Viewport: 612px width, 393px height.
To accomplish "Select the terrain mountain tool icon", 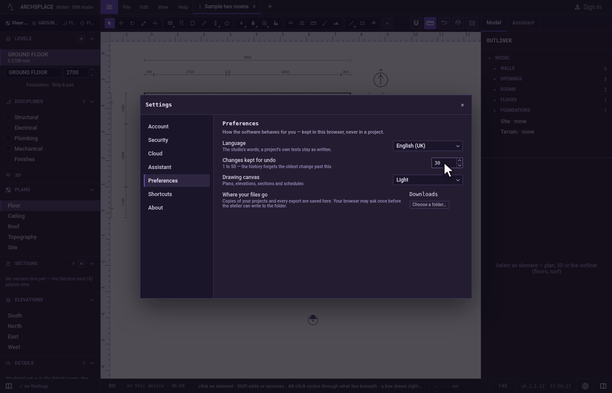I will click(336, 23).
